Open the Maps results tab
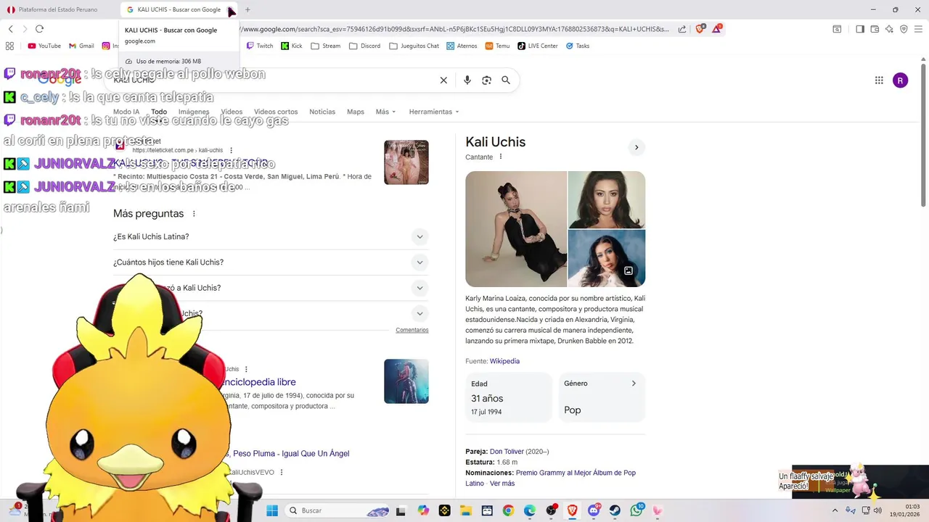Image resolution: width=929 pixels, height=522 pixels. (356, 112)
